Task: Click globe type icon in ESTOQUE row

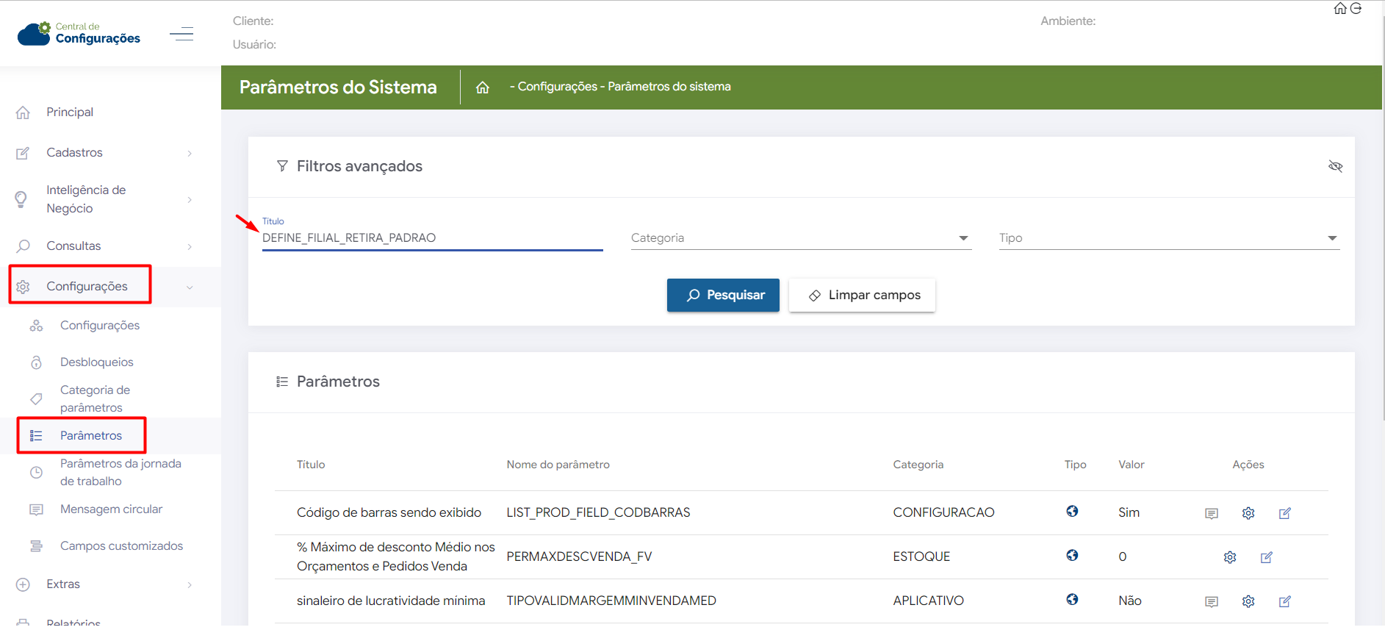Action: click(1072, 556)
